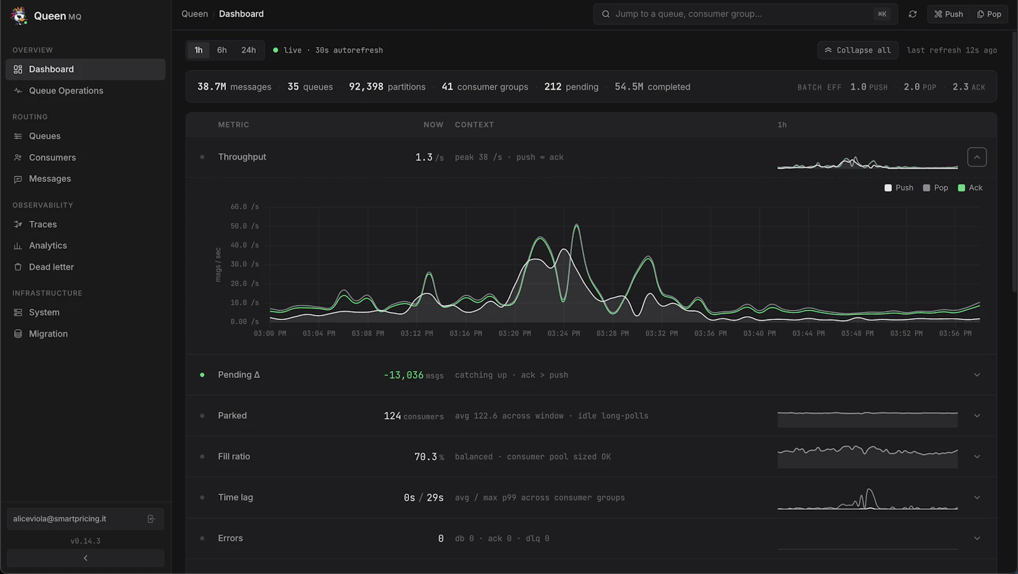Click the status dot on the Pending Δ row
This screenshot has height=574, width=1018.
click(x=202, y=375)
